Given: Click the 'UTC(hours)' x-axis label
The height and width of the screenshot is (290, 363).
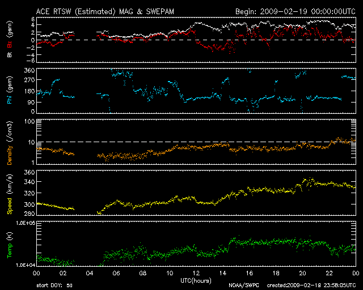Looking at the screenshot, I should tap(196, 281).
